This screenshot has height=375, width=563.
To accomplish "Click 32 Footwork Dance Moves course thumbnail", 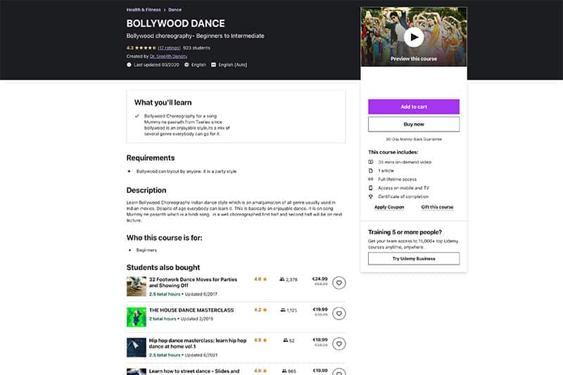I will click(137, 286).
